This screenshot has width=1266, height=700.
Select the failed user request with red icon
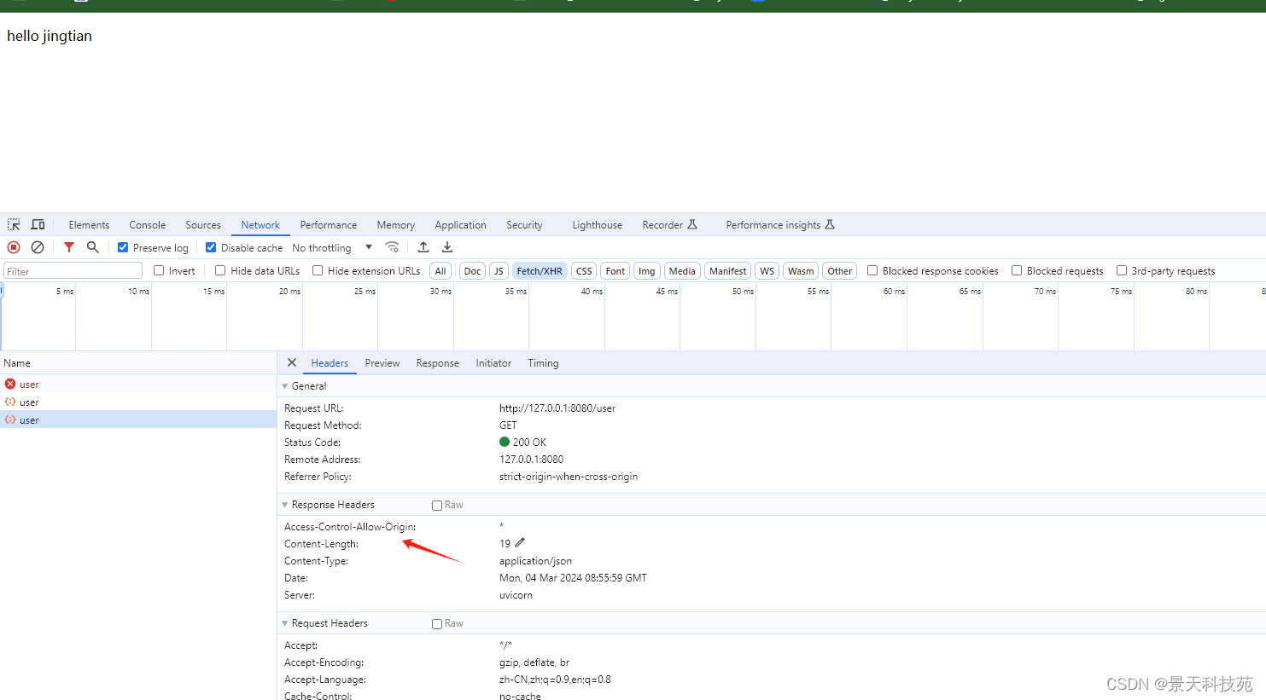pos(137,385)
